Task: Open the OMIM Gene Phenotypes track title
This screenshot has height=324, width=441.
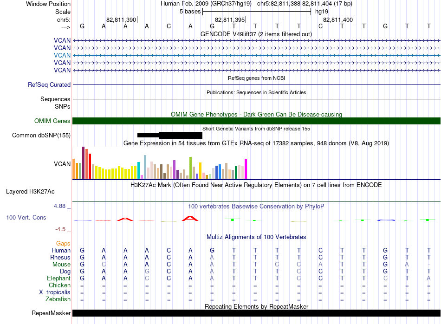Action: pyautogui.click(x=256, y=115)
